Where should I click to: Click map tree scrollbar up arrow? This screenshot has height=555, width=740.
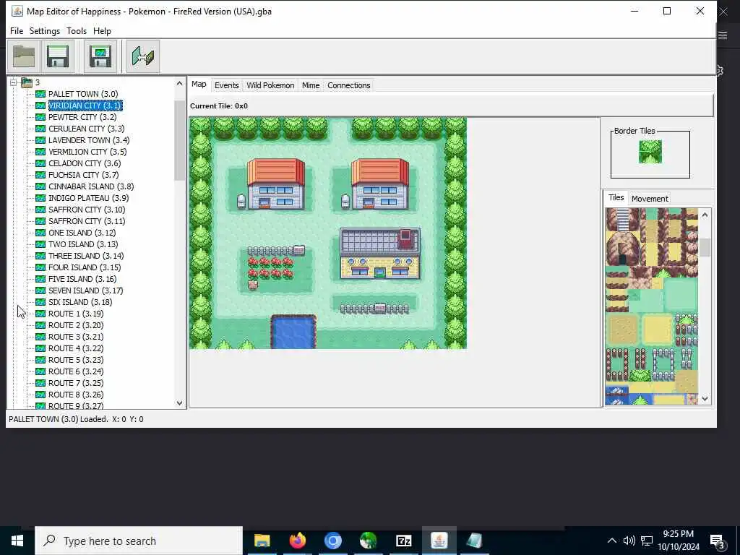point(179,84)
